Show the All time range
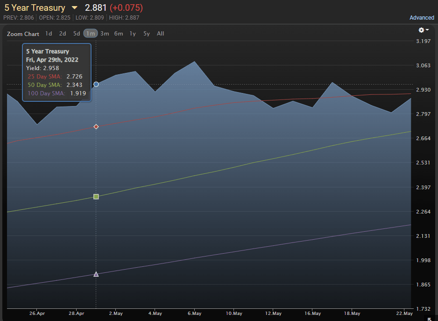This screenshot has width=438, height=321. point(160,34)
